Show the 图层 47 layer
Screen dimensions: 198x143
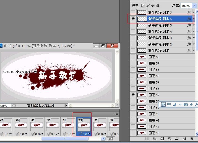pyautogui.click(x=133, y=126)
